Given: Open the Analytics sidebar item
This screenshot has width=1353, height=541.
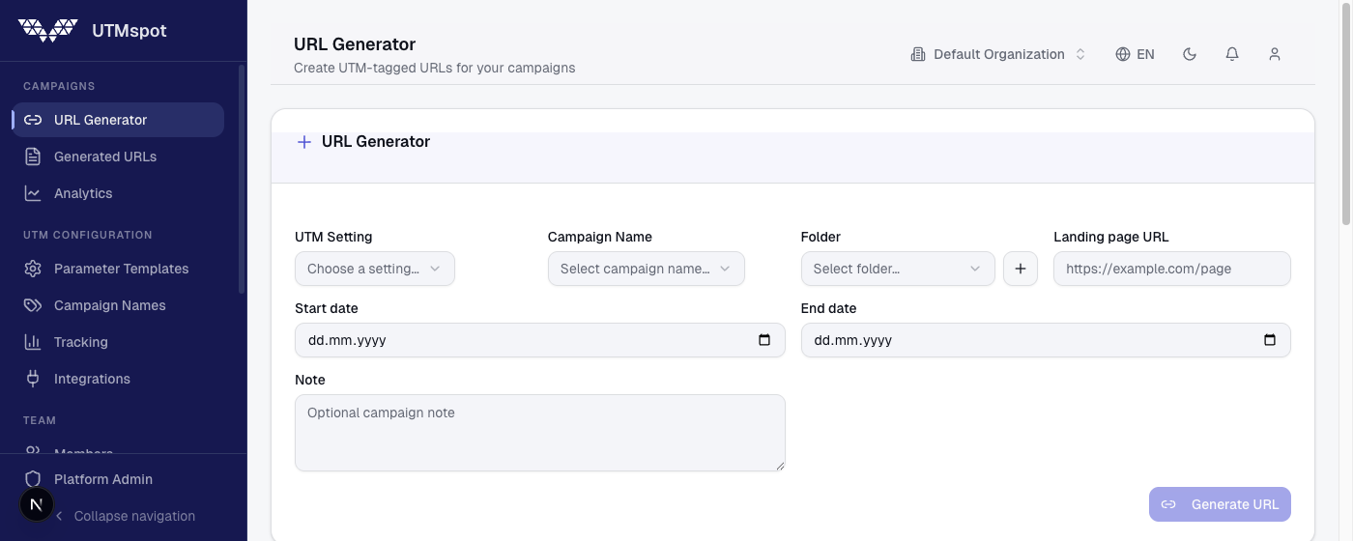Looking at the screenshot, I should [x=83, y=193].
